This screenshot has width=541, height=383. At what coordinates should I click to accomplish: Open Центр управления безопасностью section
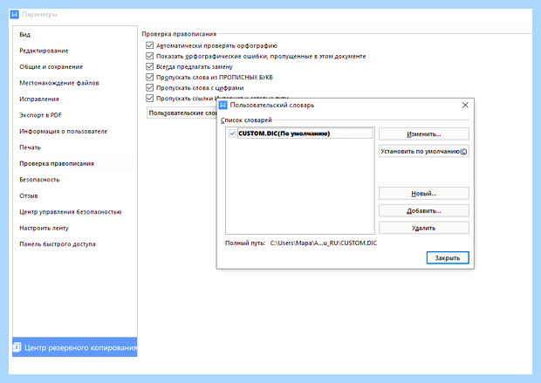[x=71, y=212]
